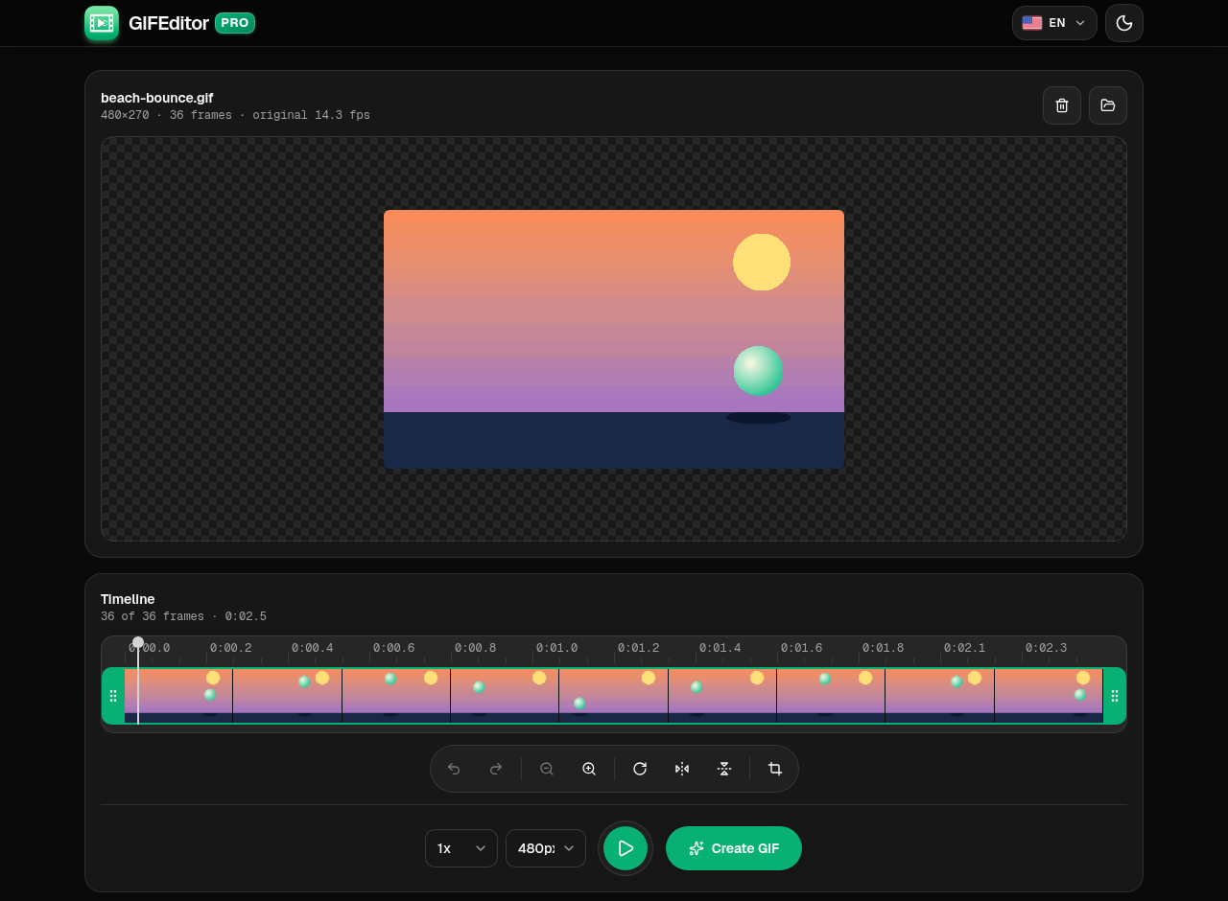1228x901 pixels.
Task: Open another file with the folder icon
Action: (1108, 105)
